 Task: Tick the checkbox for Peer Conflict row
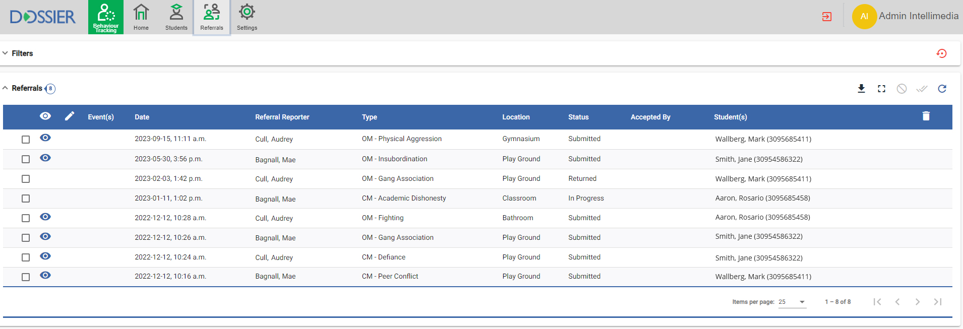tap(26, 277)
